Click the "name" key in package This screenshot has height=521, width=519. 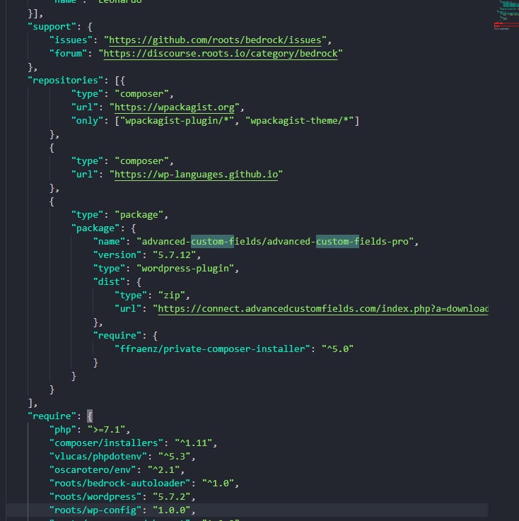click(x=109, y=242)
